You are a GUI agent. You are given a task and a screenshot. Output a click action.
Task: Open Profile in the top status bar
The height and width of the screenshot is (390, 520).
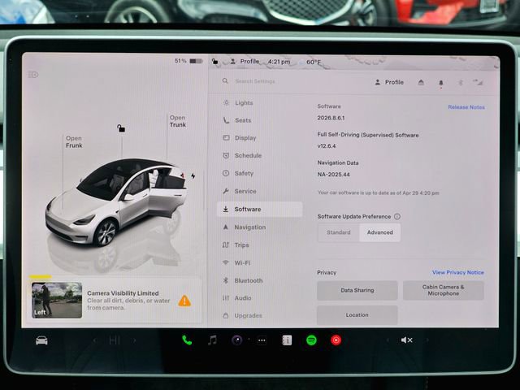[245, 62]
